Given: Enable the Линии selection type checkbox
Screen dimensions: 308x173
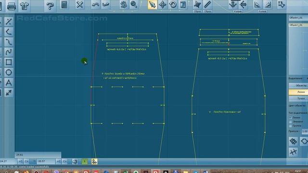Looking at the screenshot, I should tap(290, 118).
